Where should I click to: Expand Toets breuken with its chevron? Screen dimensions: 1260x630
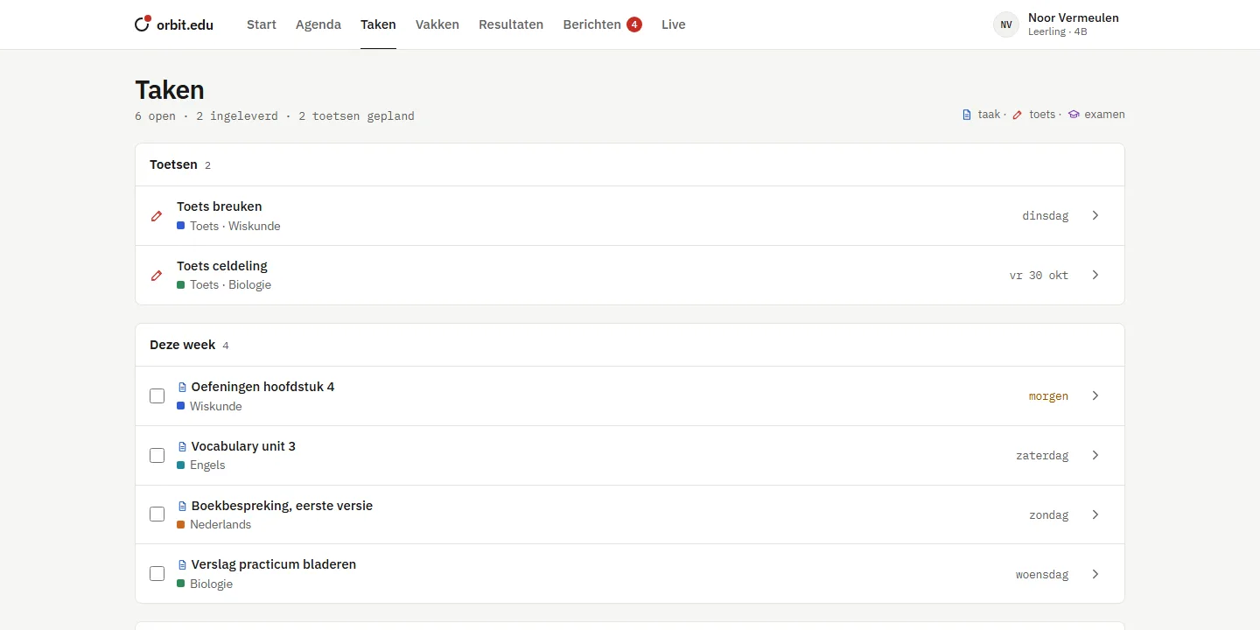coord(1095,215)
